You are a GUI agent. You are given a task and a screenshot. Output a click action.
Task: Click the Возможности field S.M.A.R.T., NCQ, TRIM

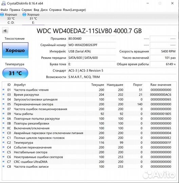pyautogui.click(x=122, y=77)
